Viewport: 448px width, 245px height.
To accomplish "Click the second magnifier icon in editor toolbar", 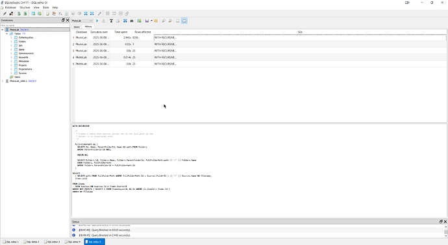I will pyautogui.click(x=170, y=21).
